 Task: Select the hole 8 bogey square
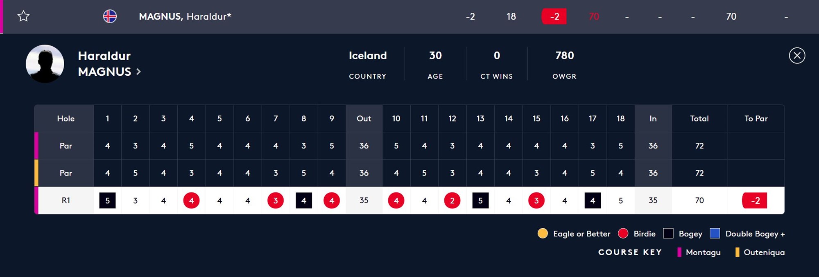click(304, 200)
